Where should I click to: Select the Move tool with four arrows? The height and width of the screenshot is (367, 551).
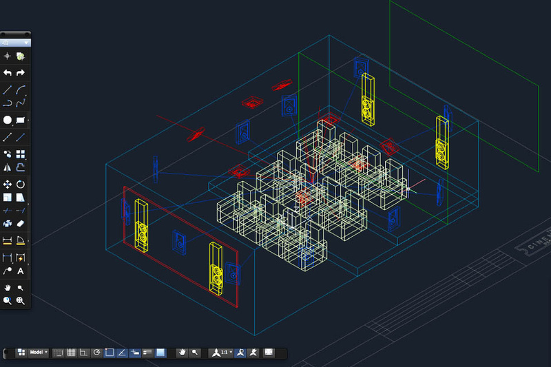(8, 185)
